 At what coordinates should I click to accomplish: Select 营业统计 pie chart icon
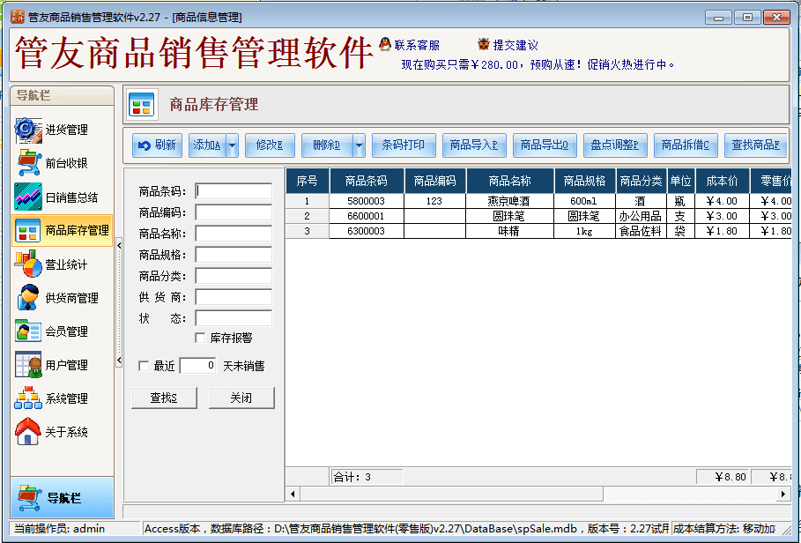[x=28, y=264]
